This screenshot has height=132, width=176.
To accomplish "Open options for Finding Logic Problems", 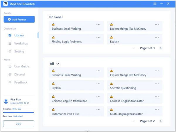I will point(98,37).
